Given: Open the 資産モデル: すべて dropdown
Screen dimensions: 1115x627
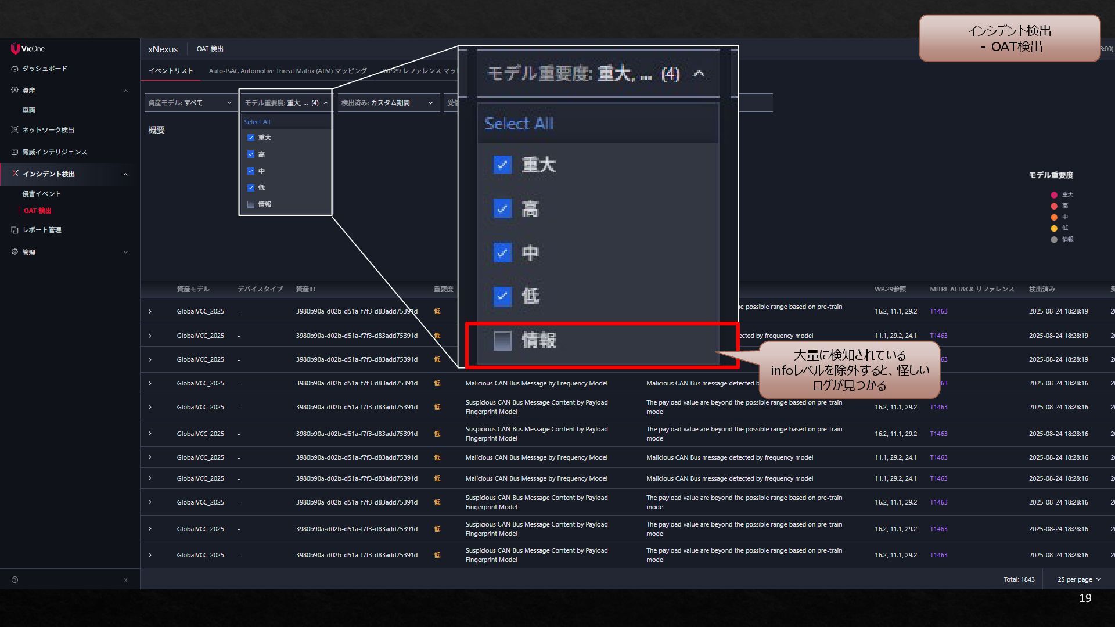Looking at the screenshot, I should click(189, 103).
